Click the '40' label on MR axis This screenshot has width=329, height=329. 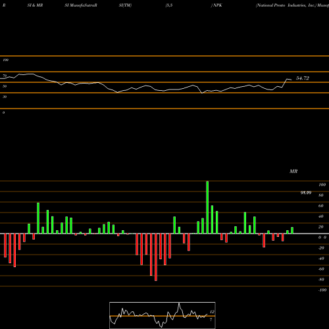[x=321, y=216]
